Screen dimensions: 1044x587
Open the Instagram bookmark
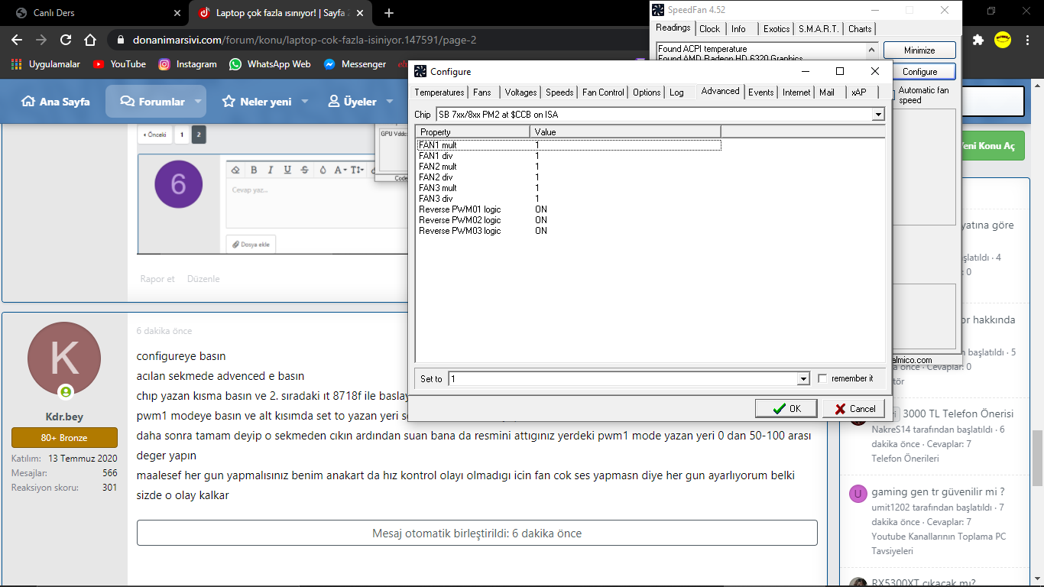click(188, 64)
